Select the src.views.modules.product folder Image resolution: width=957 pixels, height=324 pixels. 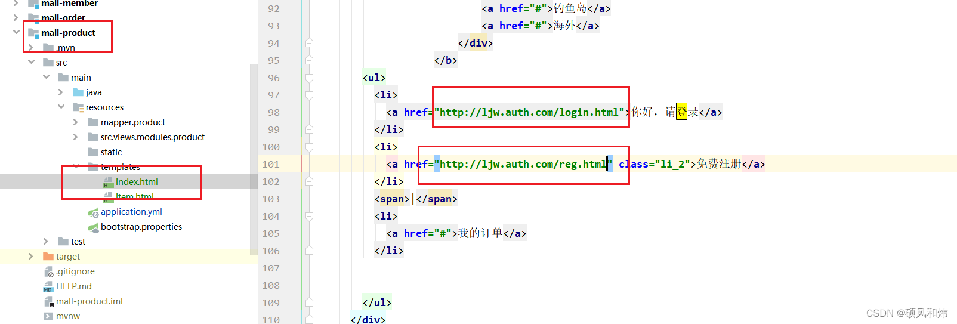[153, 137]
